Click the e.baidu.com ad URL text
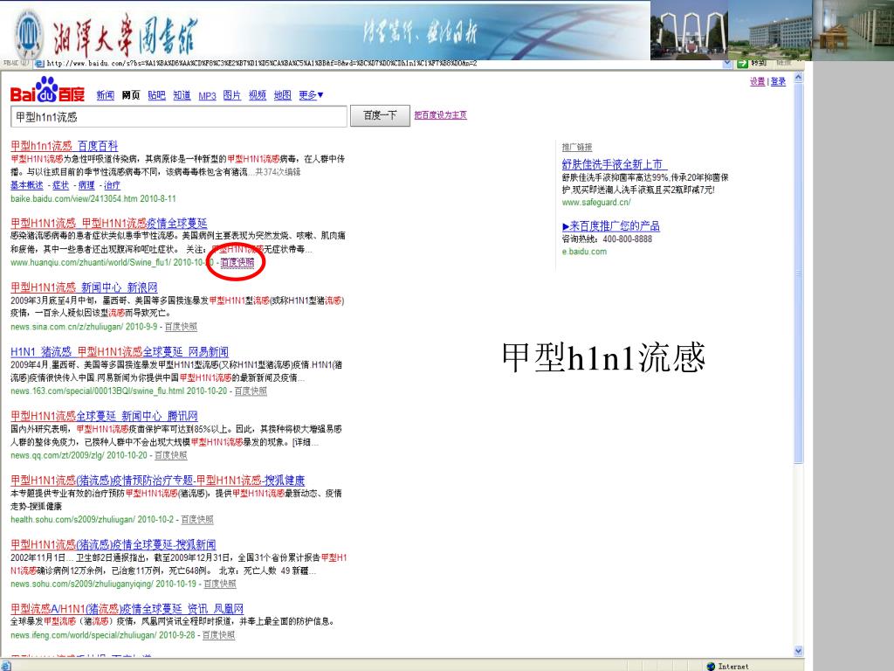894x671 pixels. point(584,252)
